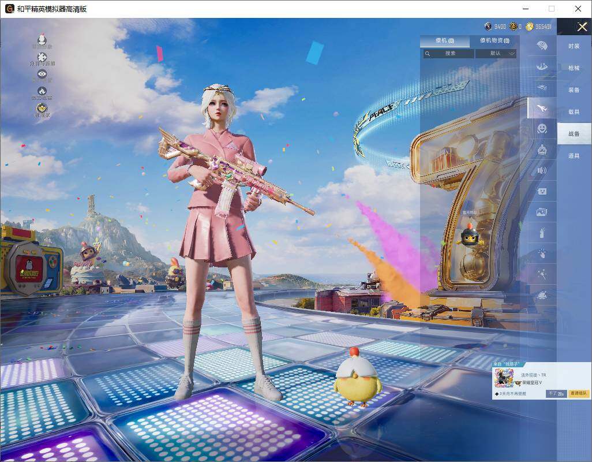Screen dimensions: 592x462
Task: Switch to the 载具 tab
Action: tap(574, 112)
